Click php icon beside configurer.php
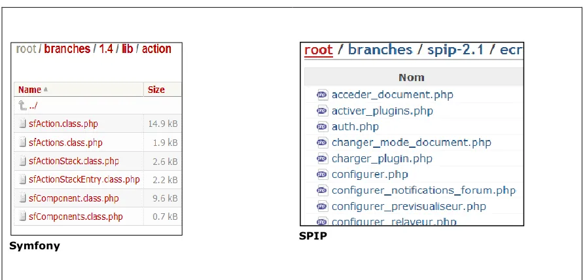The width and height of the screenshot is (585, 280). (x=322, y=175)
